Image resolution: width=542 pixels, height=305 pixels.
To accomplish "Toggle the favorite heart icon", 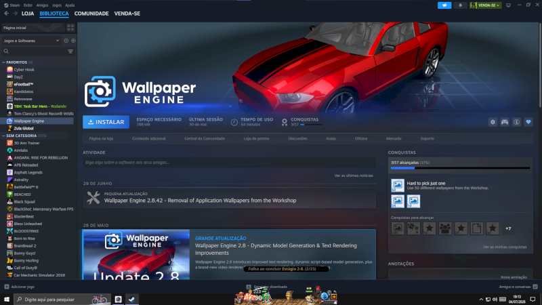I will [x=528, y=122].
